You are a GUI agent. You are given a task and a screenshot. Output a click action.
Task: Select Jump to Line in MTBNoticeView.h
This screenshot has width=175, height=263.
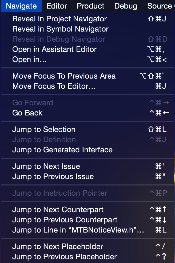click(x=78, y=230)
